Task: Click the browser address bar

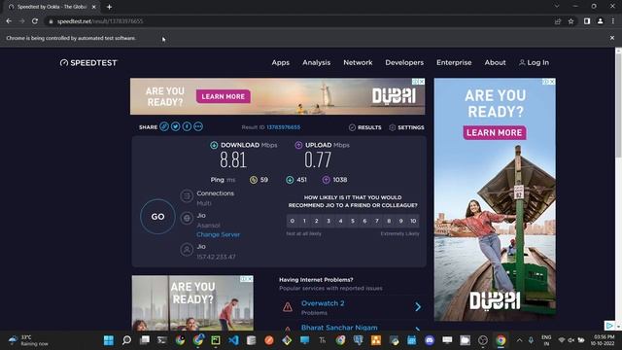Action: pos(297,21)
